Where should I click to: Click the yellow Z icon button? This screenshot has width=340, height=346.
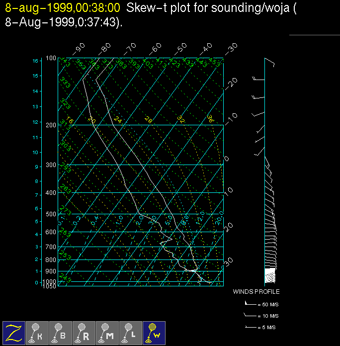[x=14, y=333]
